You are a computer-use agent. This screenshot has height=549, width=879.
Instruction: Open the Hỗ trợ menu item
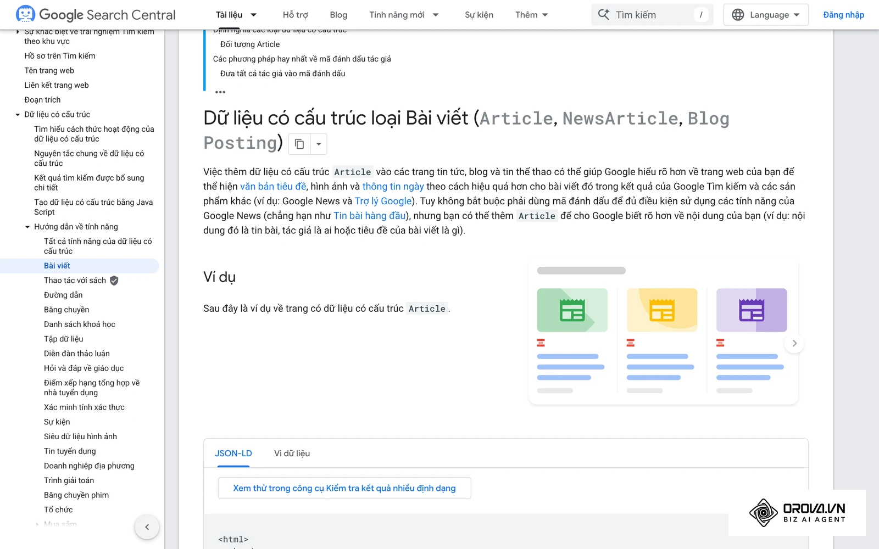(x=296, y=15)
